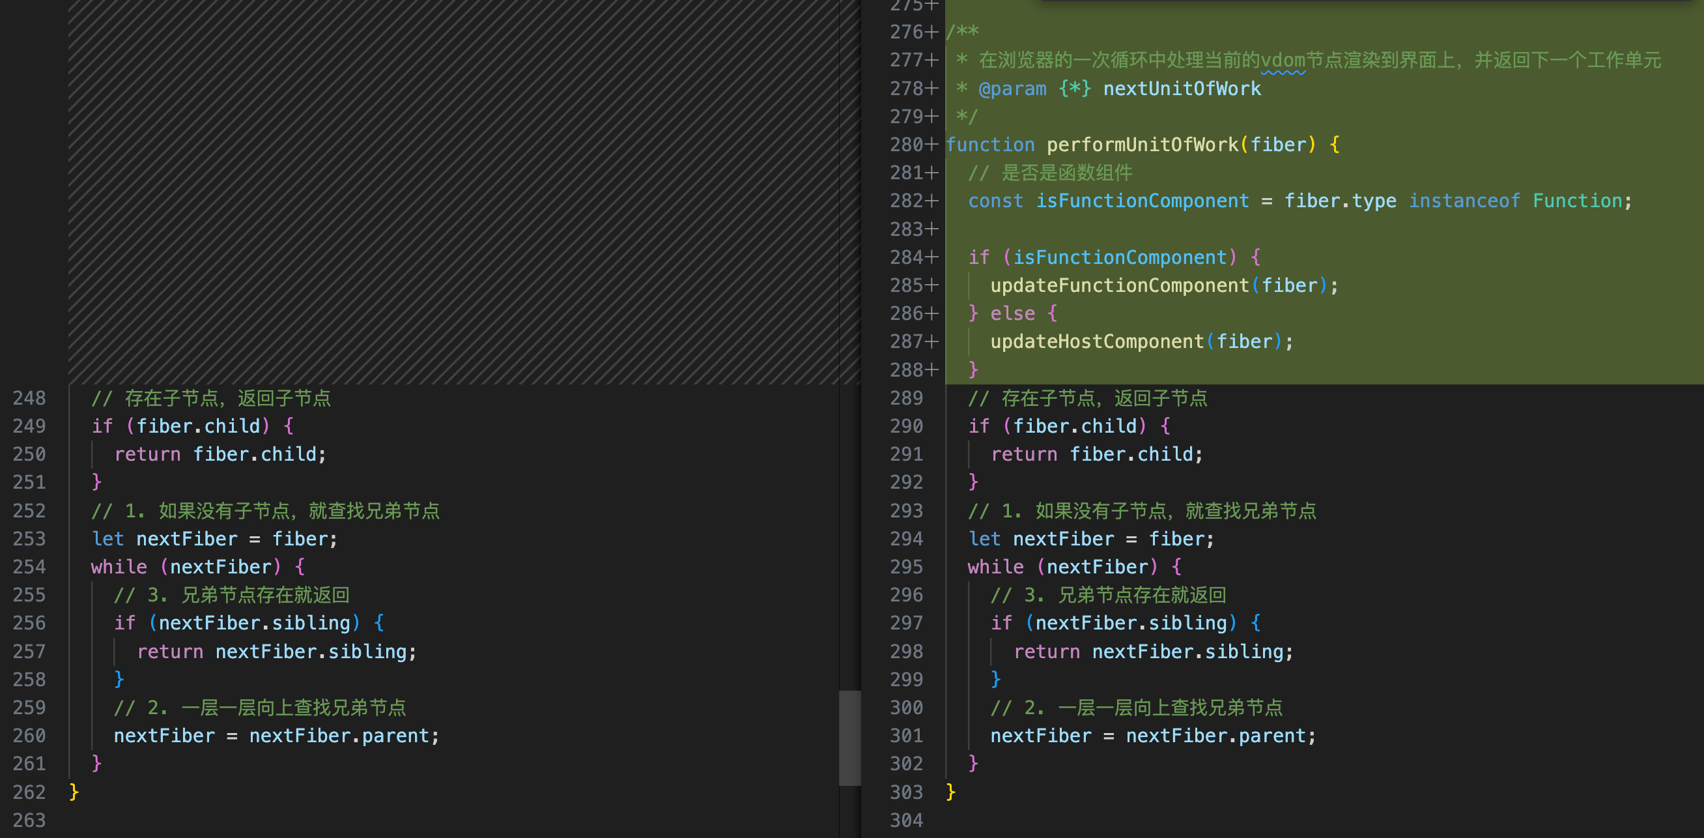Click the squiggly-underlined word vdom

[1282, 60]
